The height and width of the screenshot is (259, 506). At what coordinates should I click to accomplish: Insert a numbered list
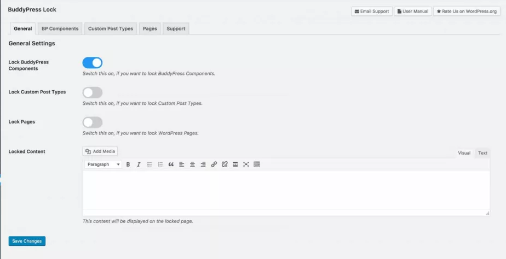coord(160,164)
